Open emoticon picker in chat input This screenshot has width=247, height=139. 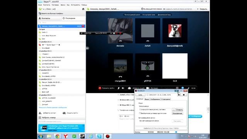point(120,116)
